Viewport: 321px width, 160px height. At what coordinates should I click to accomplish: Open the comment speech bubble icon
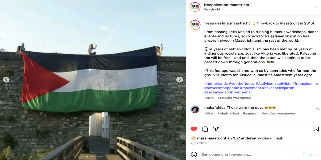tap(205, 129)
